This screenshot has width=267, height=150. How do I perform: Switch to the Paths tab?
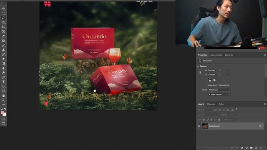221,104
